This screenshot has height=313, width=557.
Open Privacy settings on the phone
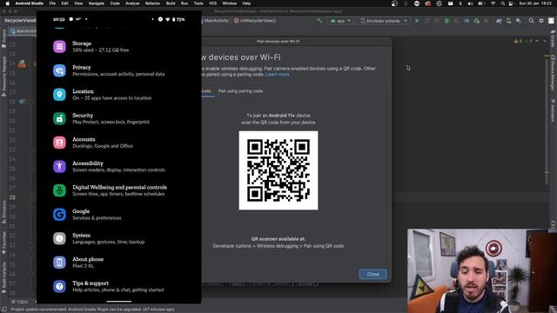tap(119, 70)
